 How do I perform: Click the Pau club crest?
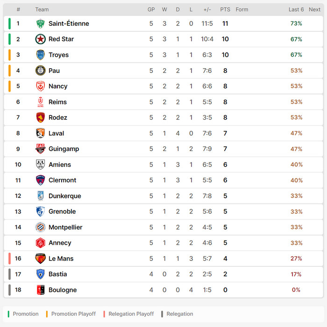[41, 71]
